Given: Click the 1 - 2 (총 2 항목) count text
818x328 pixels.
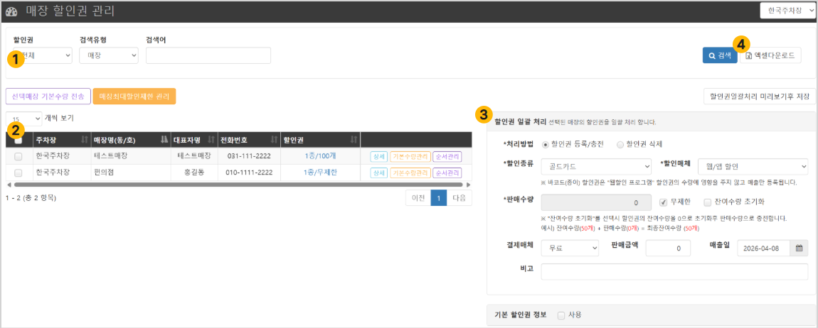Looking at the screenshot, I should click(x=31, y=198).
